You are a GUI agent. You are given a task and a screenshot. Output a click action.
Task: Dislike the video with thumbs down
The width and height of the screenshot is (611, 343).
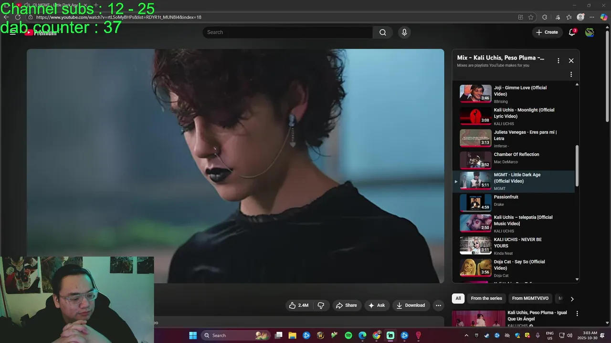[321, 305]
